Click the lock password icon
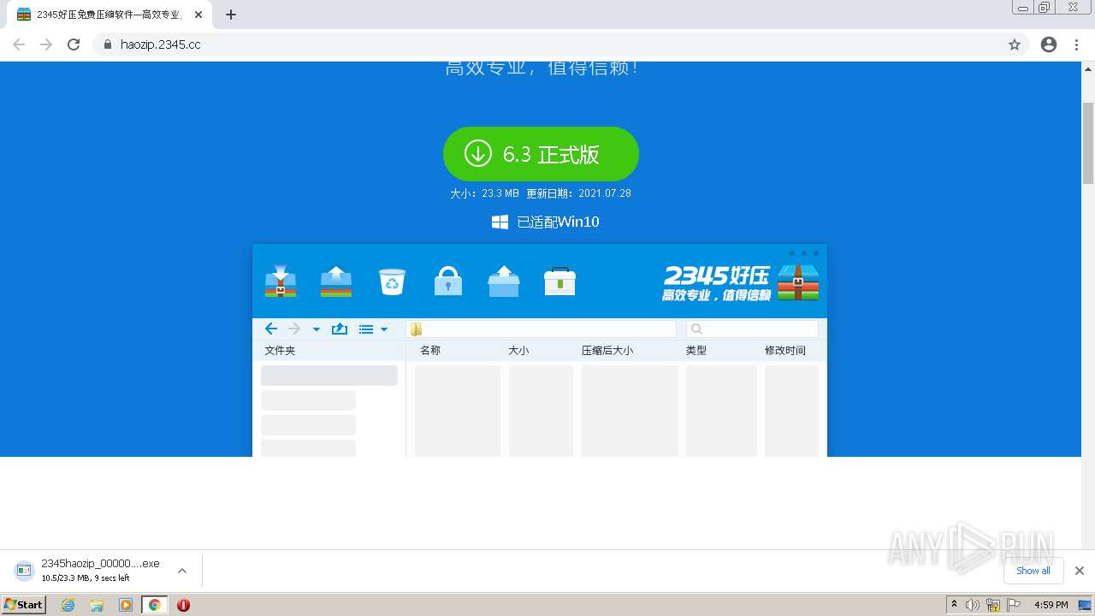The height and width of the screenshot is (616, 1095). (448, 281)
